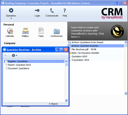The image size is (128, 115).
Task: Close the Master Control window
Action: 125,3
